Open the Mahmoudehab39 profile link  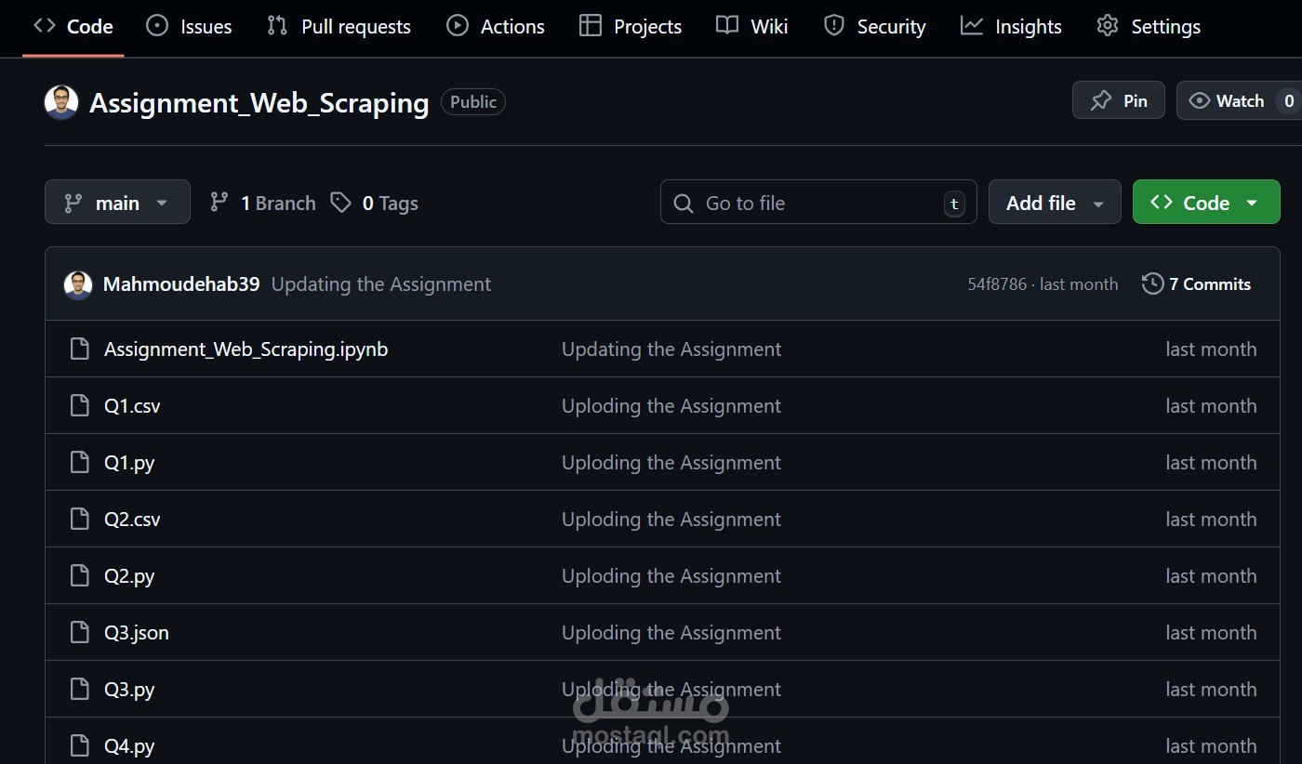(x=181, y=284)
